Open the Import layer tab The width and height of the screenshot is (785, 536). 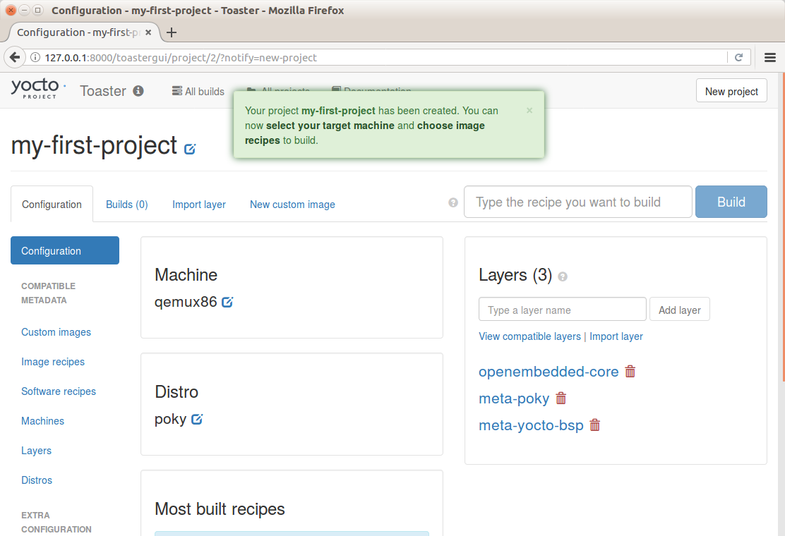(199, 205)
